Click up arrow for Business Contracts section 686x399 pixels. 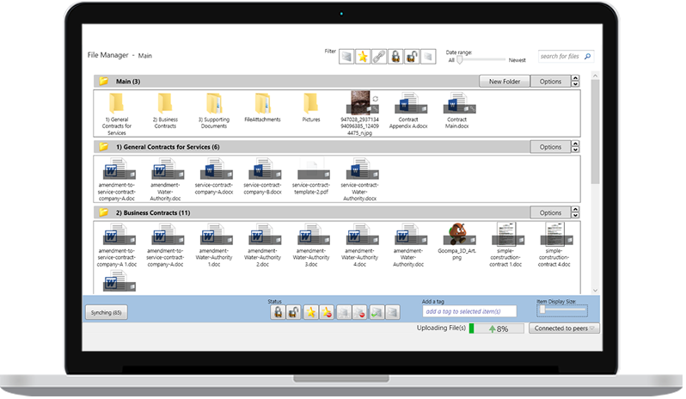(x=575, y=209)
